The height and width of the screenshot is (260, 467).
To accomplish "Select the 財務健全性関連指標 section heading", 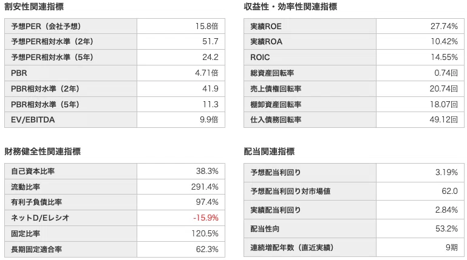I will click(x=43, y=152).
